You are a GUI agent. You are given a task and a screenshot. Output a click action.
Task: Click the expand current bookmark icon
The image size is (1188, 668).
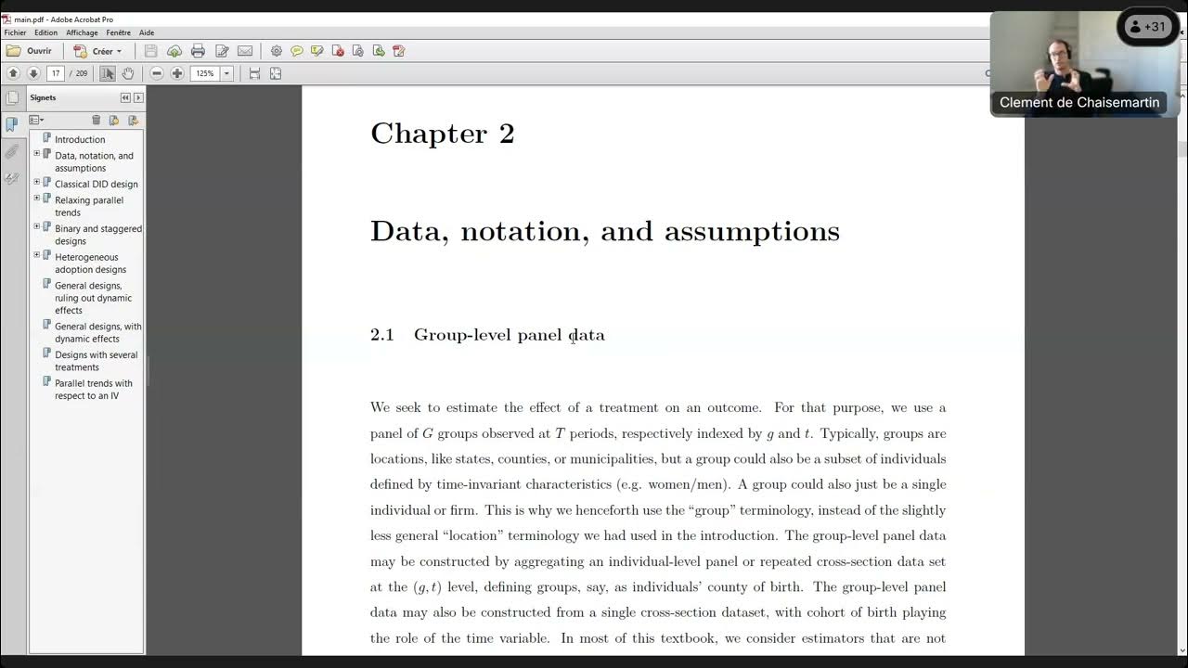pos(133,120)
